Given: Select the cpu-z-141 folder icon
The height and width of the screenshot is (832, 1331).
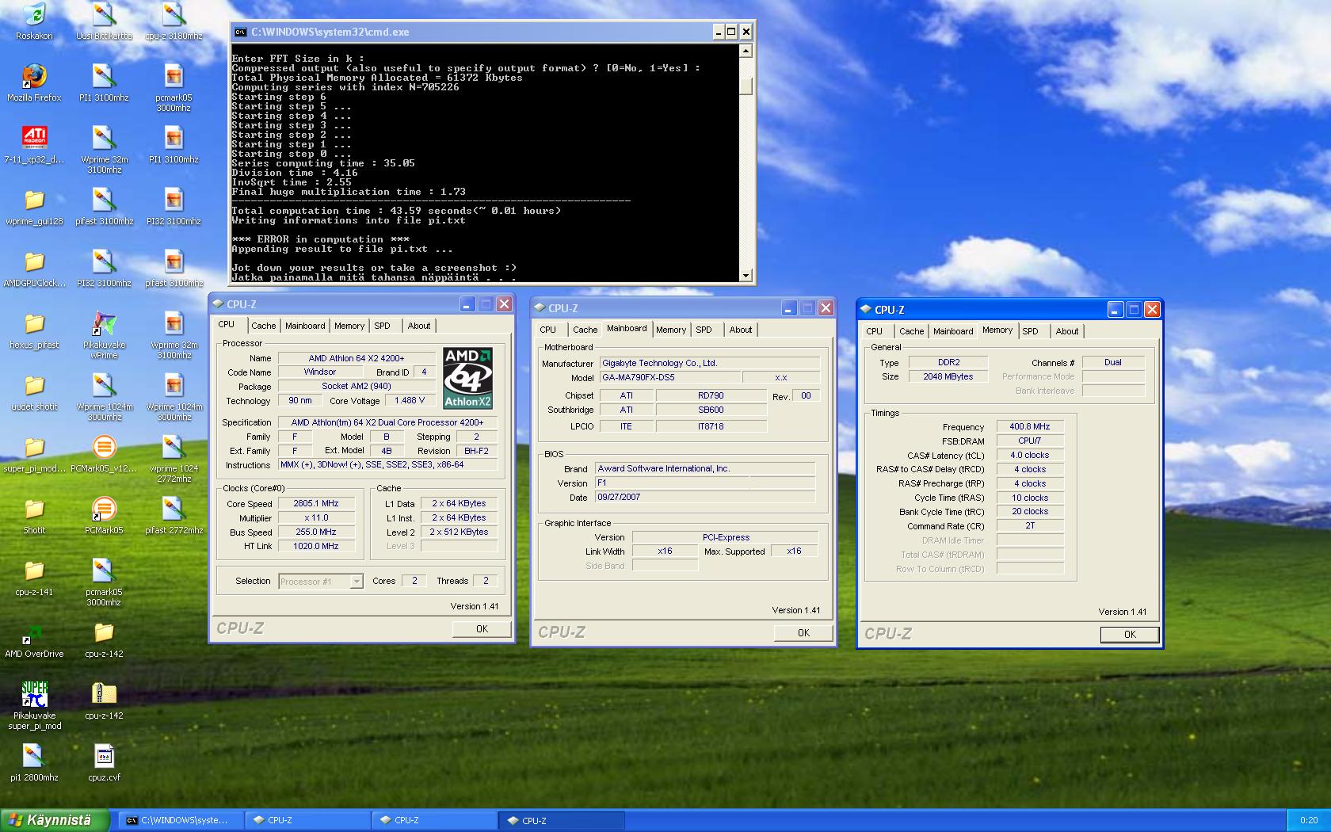Looking at the screenshot, I should coord(34,571).
